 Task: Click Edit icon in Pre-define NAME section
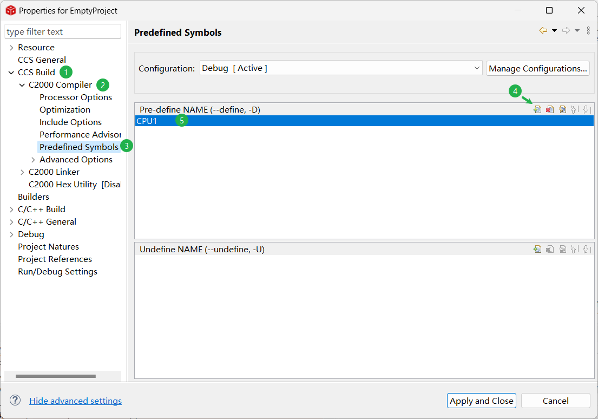pyautogui.click(x=562, y=110)
